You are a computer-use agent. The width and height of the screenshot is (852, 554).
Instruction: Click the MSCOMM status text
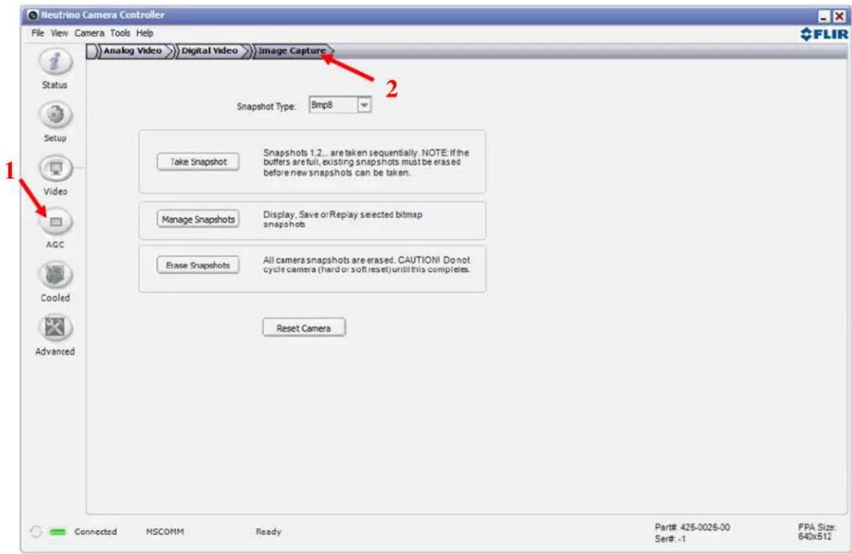click(165, 532)
